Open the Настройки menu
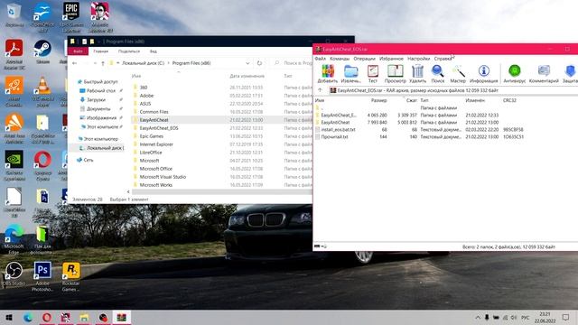The image size is (578, 325). click(418, 59)
